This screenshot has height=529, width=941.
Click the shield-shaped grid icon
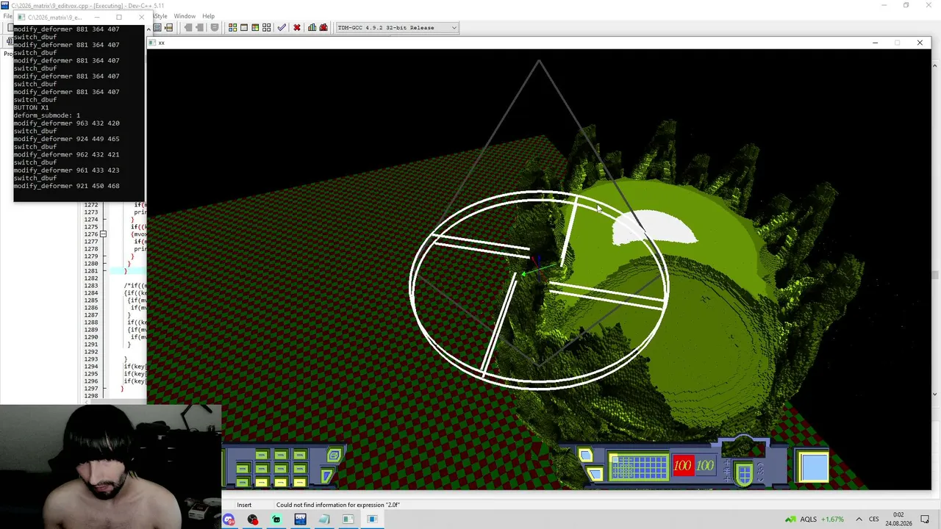click(744, 474)
